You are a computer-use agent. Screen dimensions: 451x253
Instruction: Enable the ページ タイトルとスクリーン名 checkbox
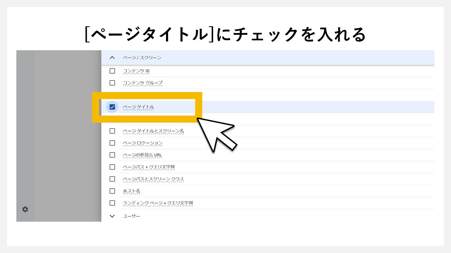pos(112,130)
